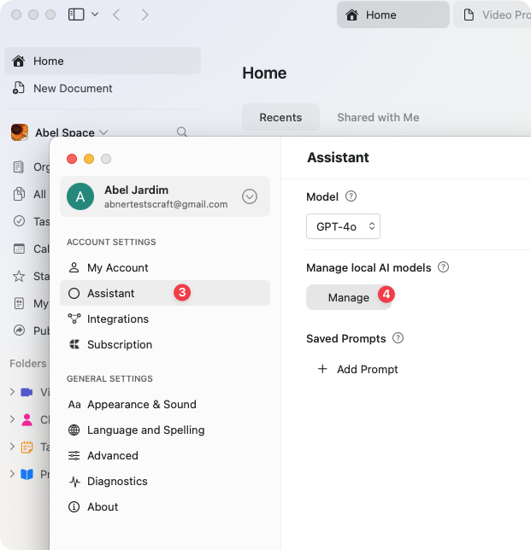The height and width of the screenshot is (550, 531).
Task: Go back with the left arrow
Action: point(116,15)
